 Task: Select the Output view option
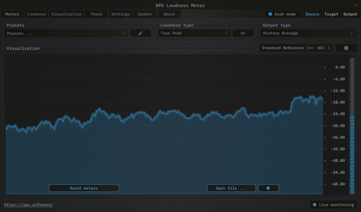coord(350,14)
